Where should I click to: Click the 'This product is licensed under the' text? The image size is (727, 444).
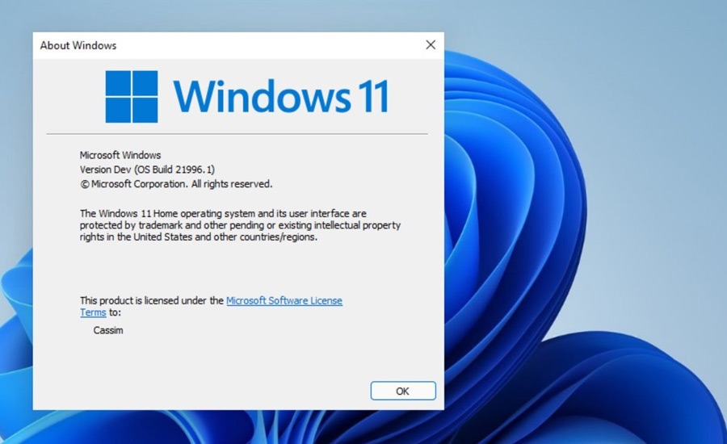pyautogui.click(x=152, y=300)
